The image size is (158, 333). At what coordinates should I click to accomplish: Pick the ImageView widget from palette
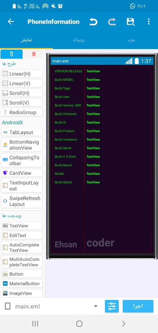(22, 293)
